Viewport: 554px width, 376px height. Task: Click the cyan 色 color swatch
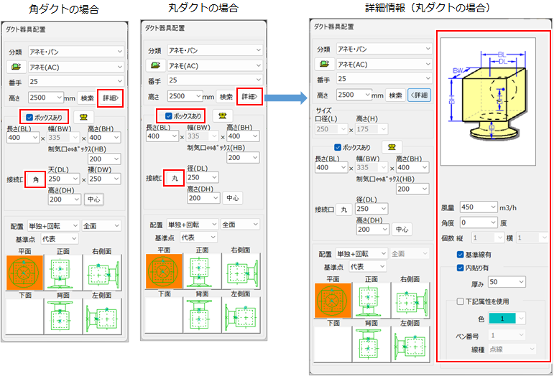501,318
